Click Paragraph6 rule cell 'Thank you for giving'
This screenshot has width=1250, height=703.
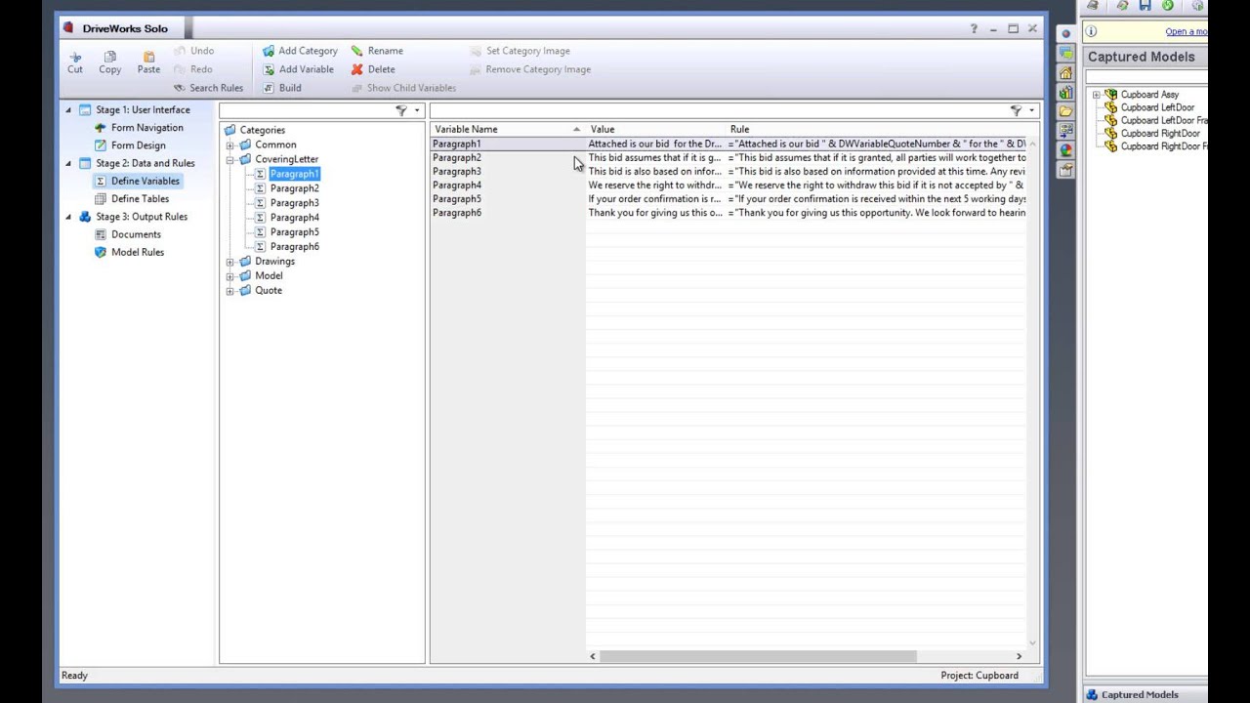tap(877, 213)
